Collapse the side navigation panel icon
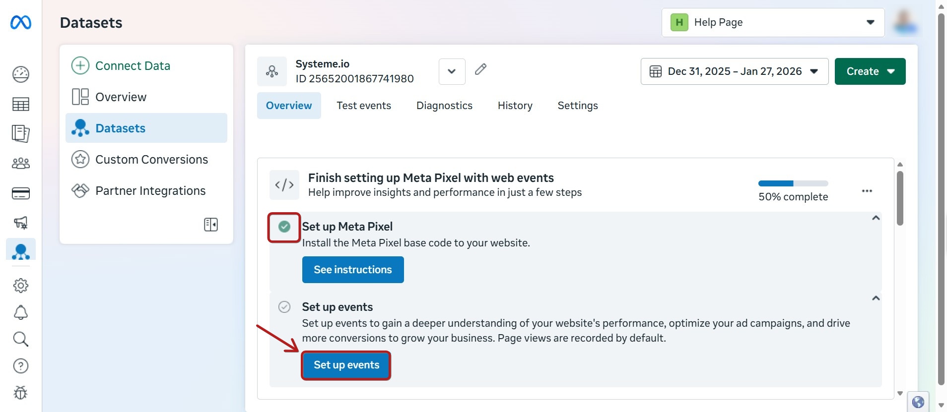This screenshot has width=947, height=412. coord(211,225)
